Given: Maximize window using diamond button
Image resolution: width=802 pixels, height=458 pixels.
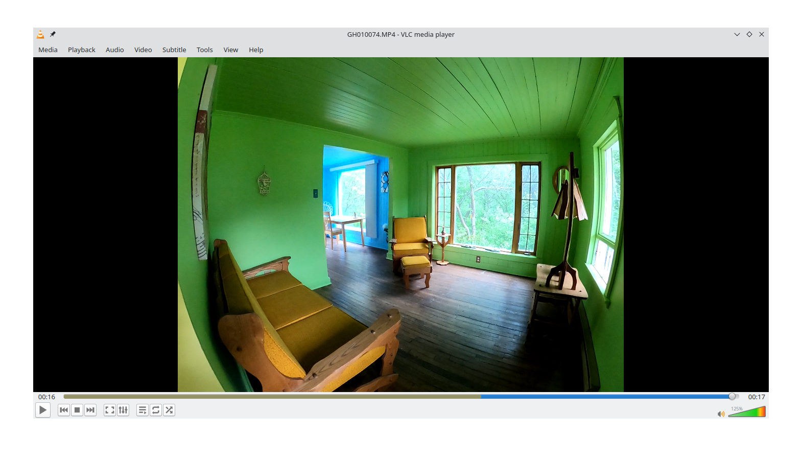Looking at the screenshot, I should click(749, 34).
